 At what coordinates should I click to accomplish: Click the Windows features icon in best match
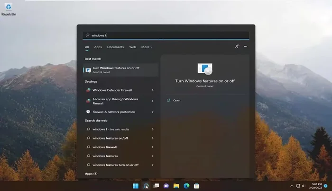pos(88,70)
